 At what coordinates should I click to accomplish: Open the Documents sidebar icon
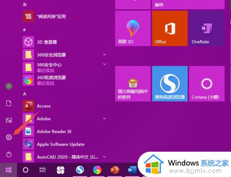9,103
